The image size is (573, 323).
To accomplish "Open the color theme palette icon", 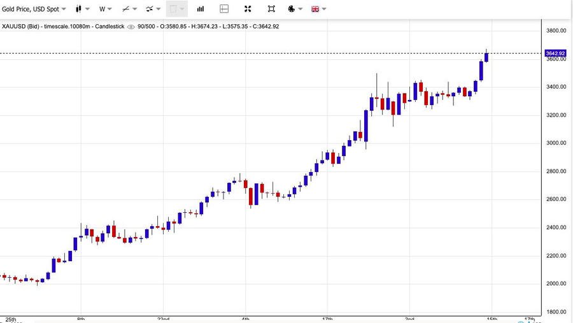I will (291, 9).
